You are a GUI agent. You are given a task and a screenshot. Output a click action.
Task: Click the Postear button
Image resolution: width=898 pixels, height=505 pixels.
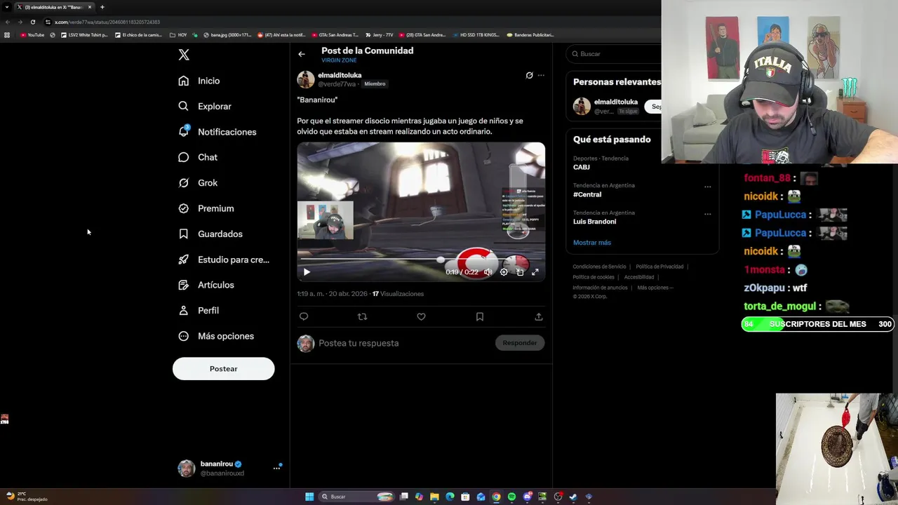point(223,369)
